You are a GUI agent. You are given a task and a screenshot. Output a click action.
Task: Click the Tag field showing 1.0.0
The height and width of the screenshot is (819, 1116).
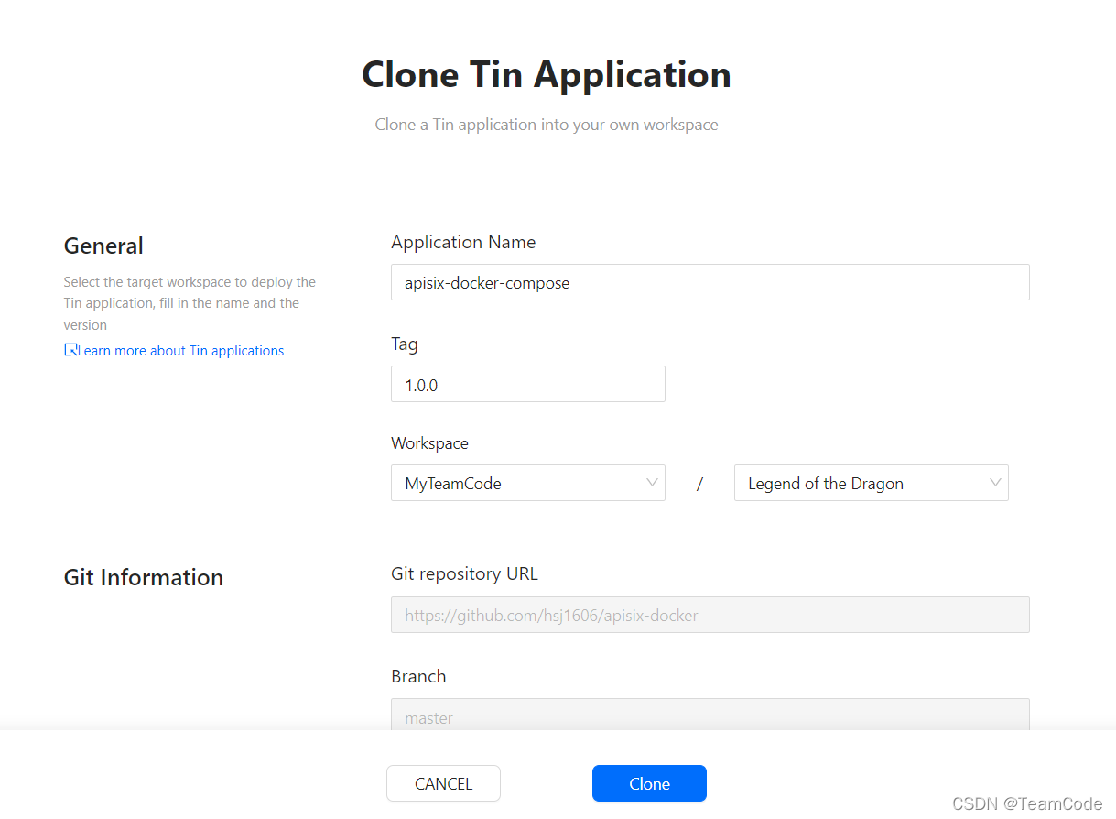pos(527,384)
